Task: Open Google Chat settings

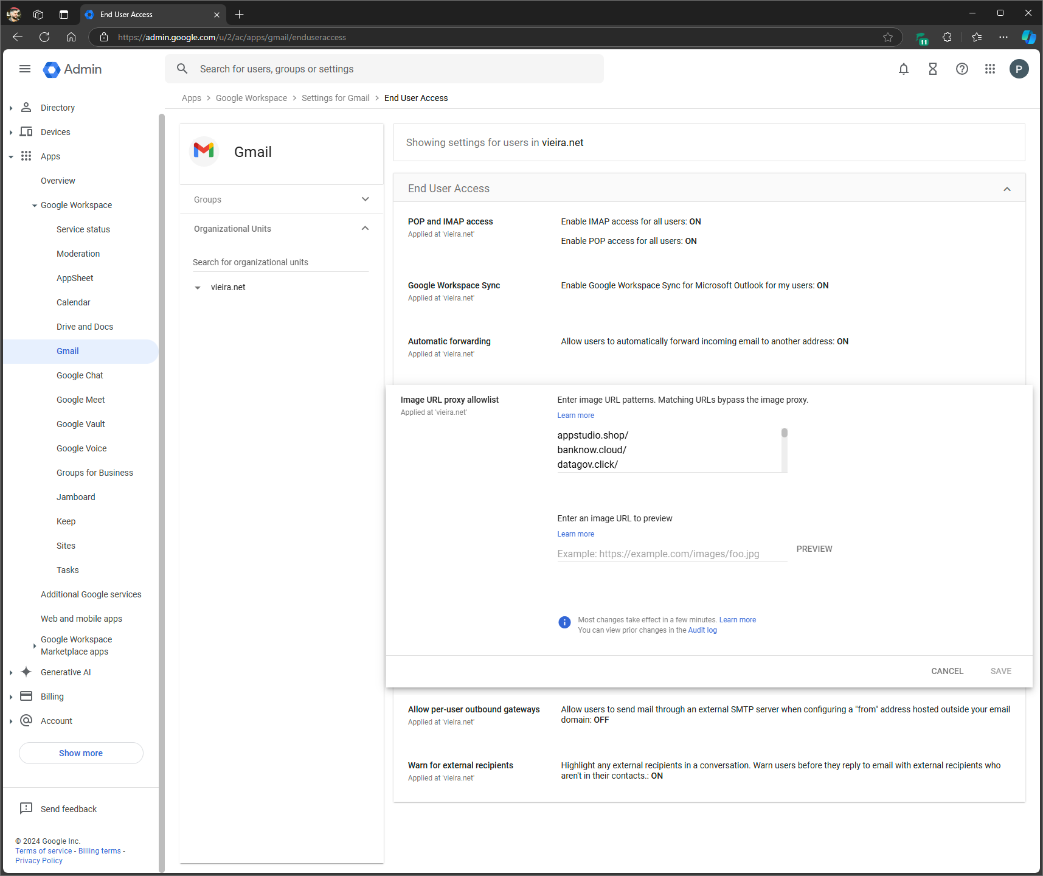Action: [x=80, y=375]
